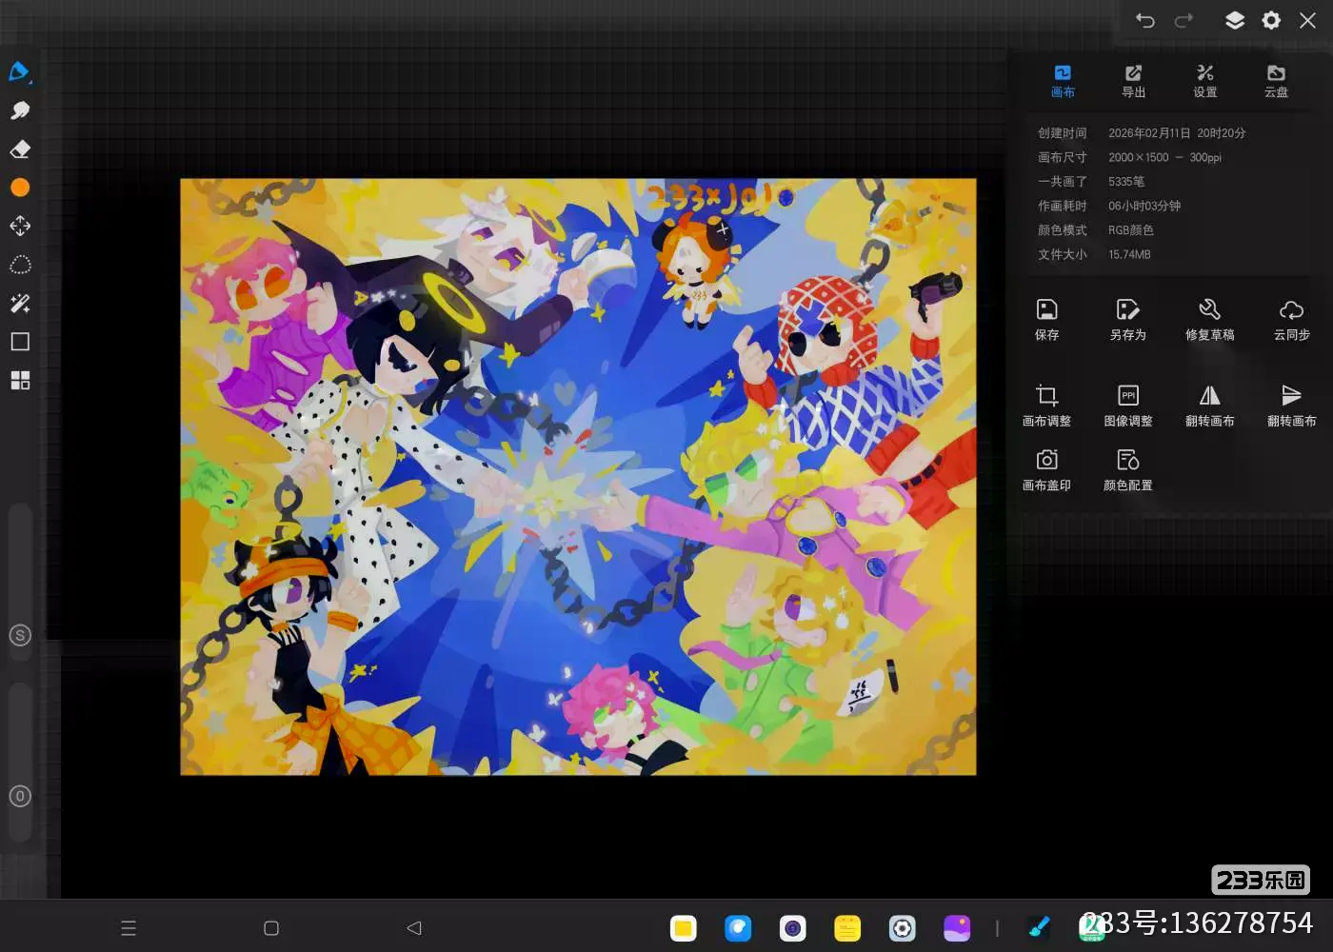The width and height of the screenshot is (1333, 952).
Task: Open the layers panel icon
Action: click(x=1234, y=21)
